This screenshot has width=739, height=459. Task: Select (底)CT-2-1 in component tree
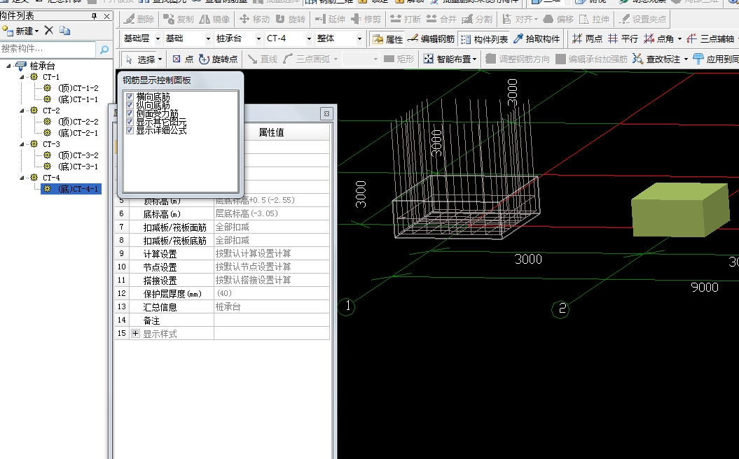click(x=78, y=133)
